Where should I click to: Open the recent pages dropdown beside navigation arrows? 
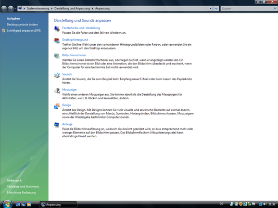click(x=16, y=8)
